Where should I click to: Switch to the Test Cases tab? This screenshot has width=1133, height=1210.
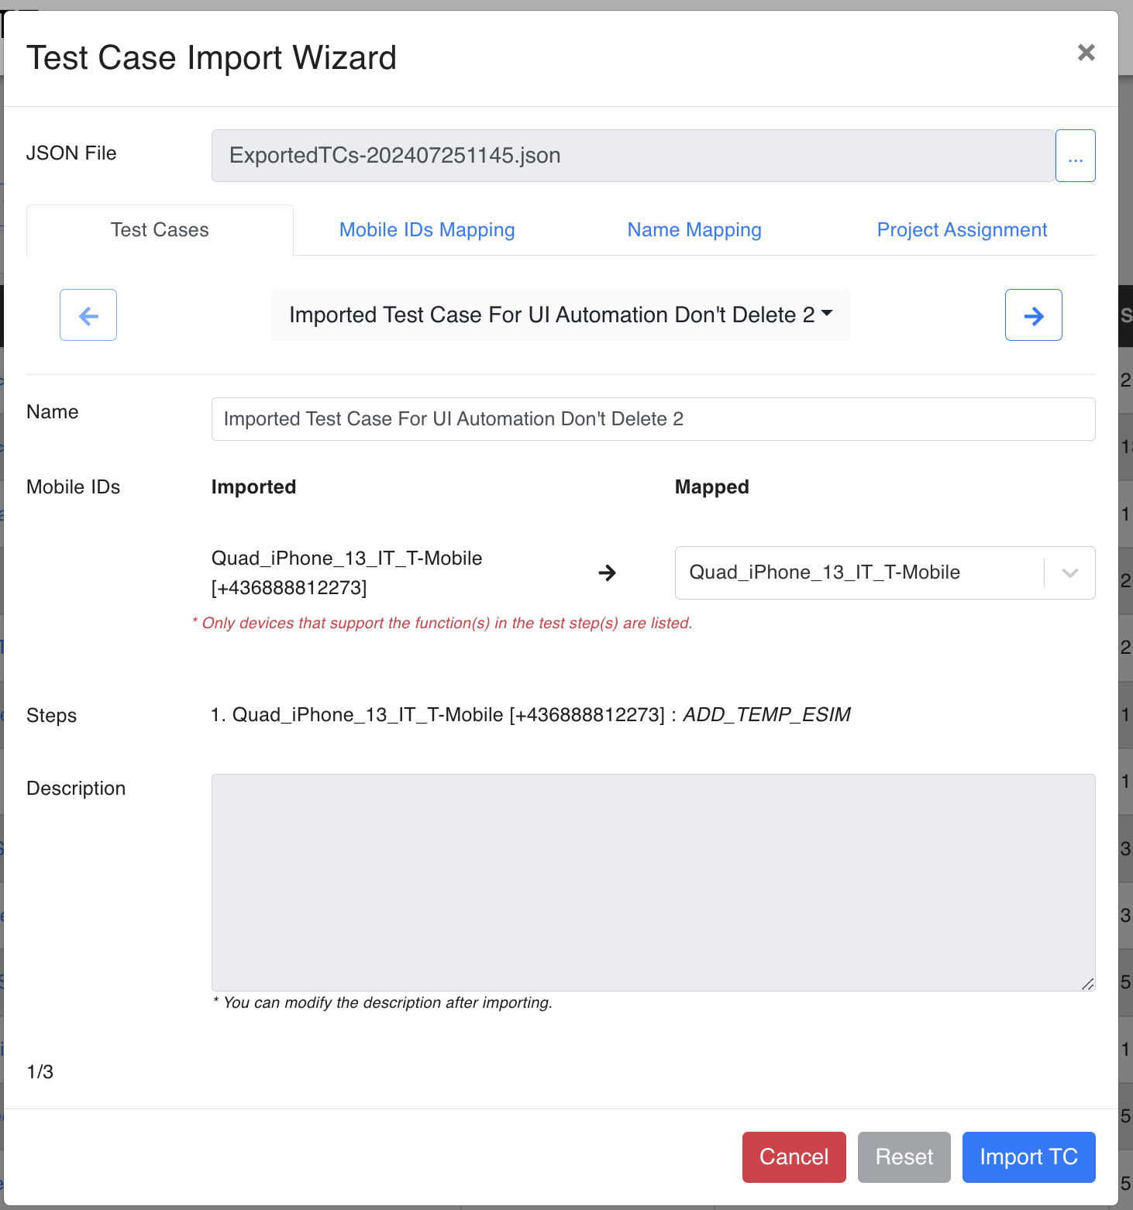pos(160,230)
